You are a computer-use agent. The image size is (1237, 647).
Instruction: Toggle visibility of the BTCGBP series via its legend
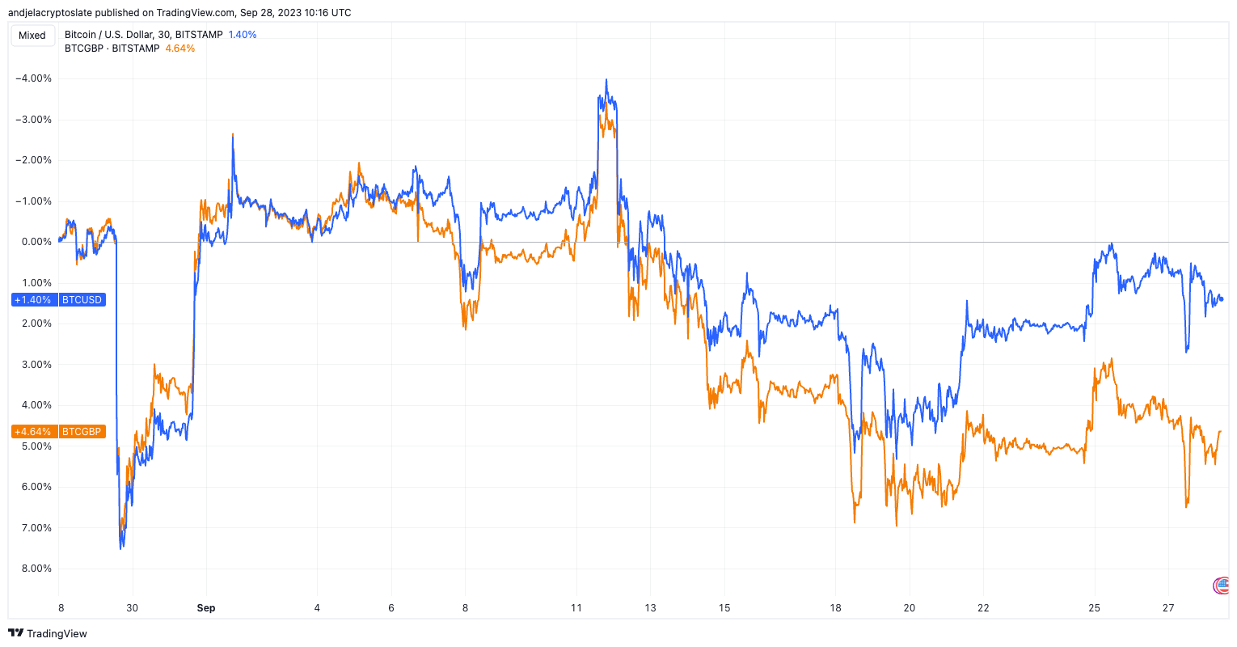coord(113,48)
